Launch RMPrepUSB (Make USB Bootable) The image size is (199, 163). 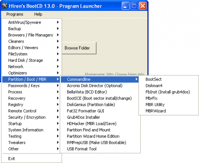100,143
